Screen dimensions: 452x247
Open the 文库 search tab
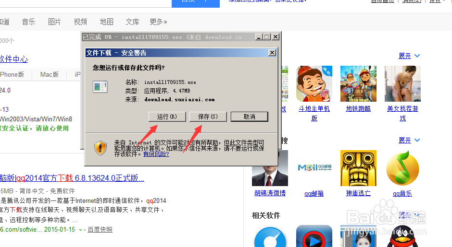pyautogui.click(x=132, y=22)
